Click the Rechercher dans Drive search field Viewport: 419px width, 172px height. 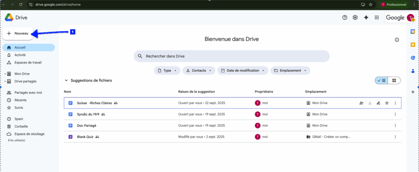click(x=231, y=56)
